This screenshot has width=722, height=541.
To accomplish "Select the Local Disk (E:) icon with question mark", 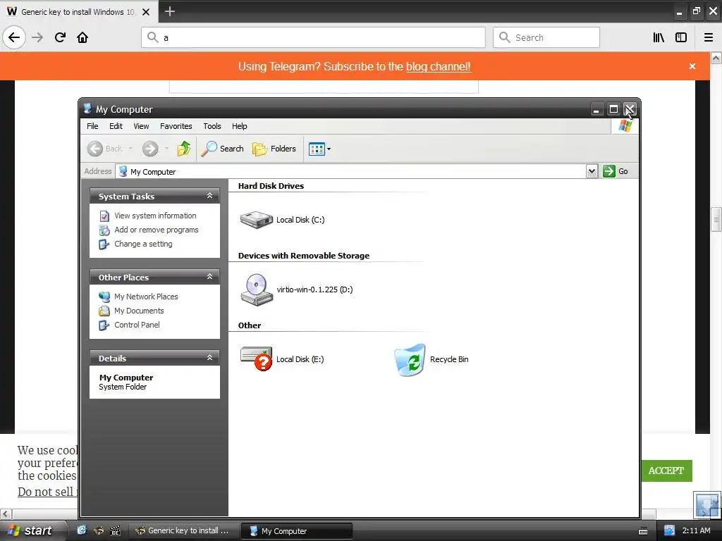I will coord(257,359).
